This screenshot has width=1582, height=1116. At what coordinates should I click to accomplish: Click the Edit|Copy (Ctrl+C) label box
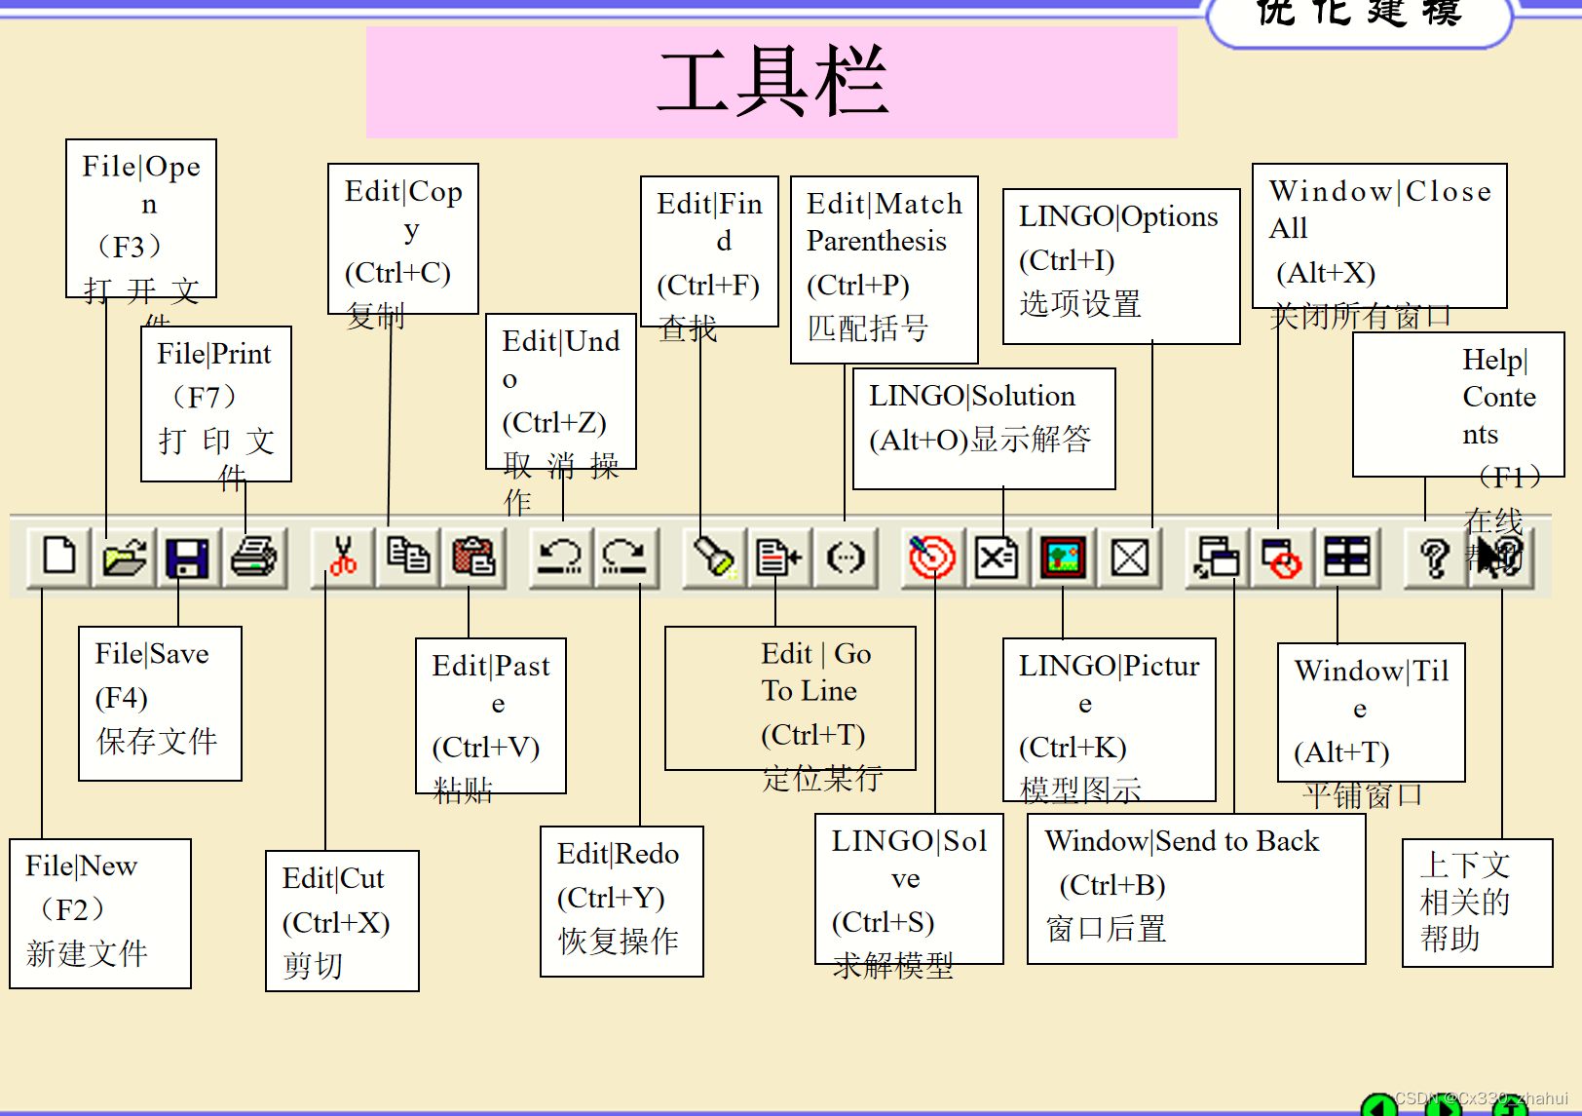coord(403,239)
